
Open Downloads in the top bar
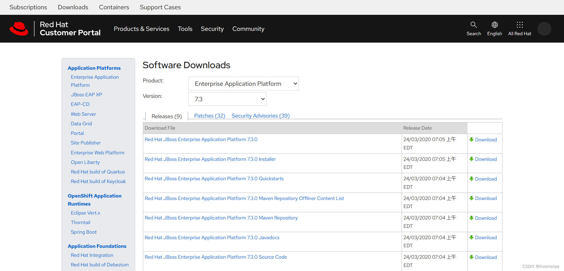(x=73, y=7)
